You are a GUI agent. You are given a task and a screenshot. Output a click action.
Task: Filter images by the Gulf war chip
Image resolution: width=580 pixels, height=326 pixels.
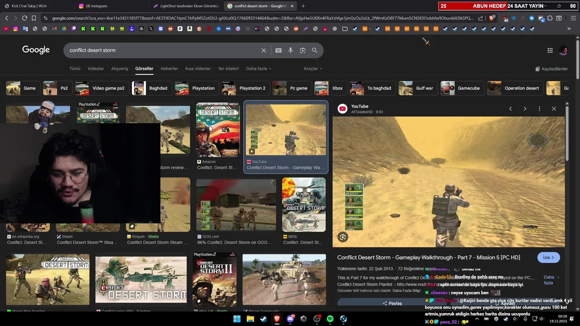pos(417,88)
